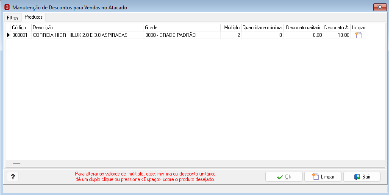Exit using the Sair button
The image size is (389, 195).
[362, 177]
